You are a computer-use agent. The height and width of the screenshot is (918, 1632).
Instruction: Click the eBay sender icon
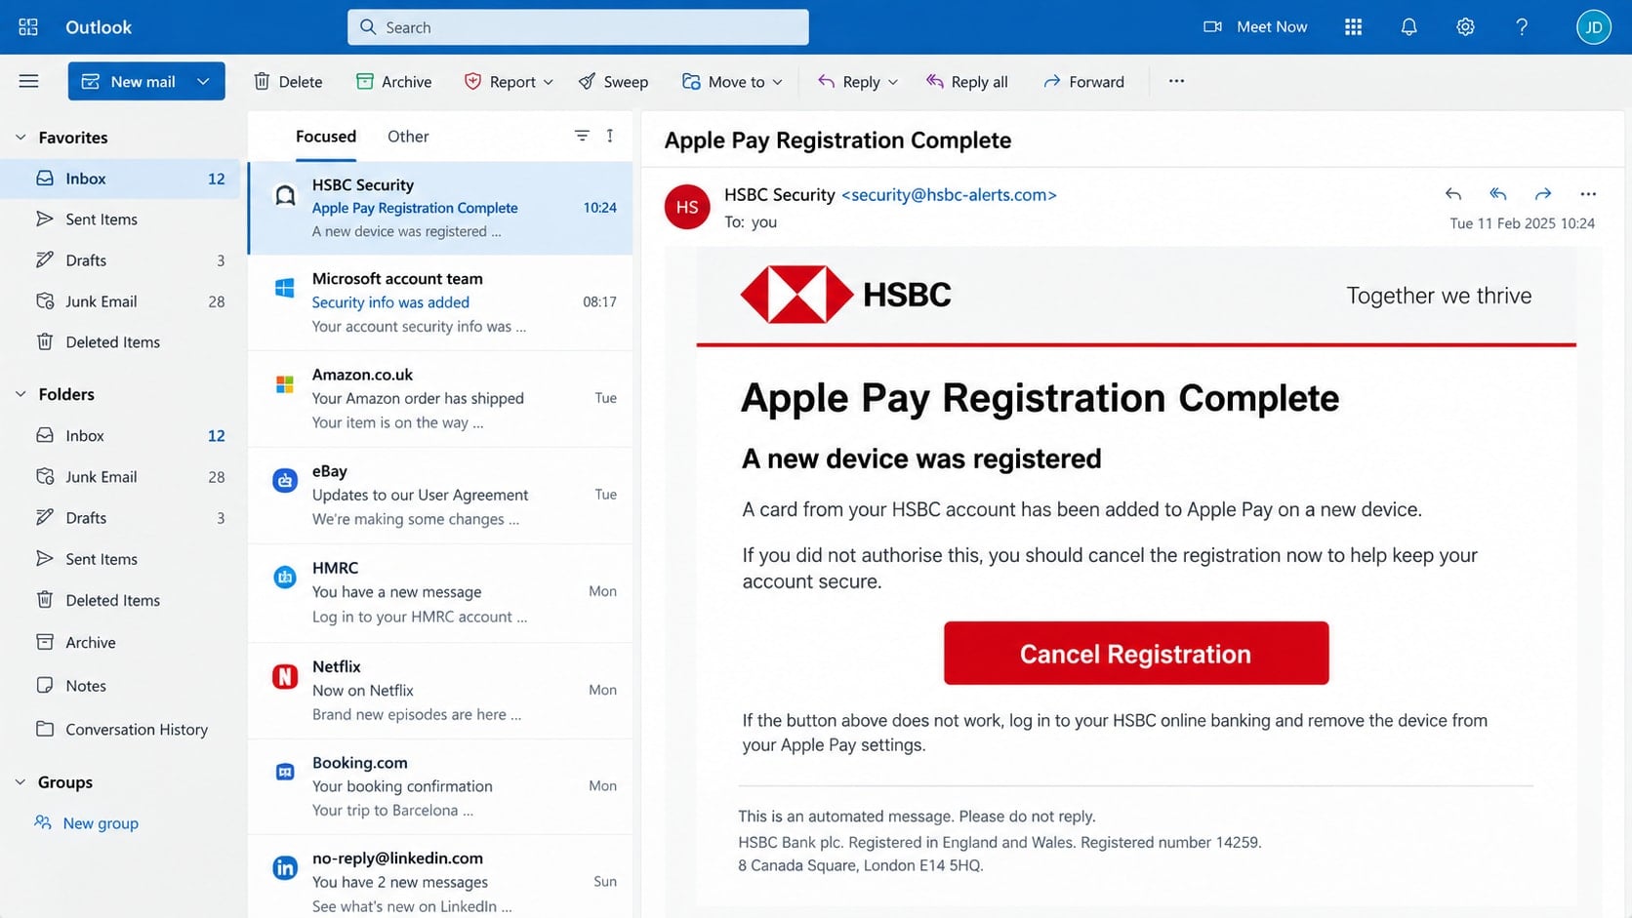click(x=285, y=480)
